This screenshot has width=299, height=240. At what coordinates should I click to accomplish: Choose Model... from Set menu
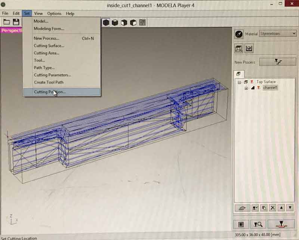(x=62, y=21)
